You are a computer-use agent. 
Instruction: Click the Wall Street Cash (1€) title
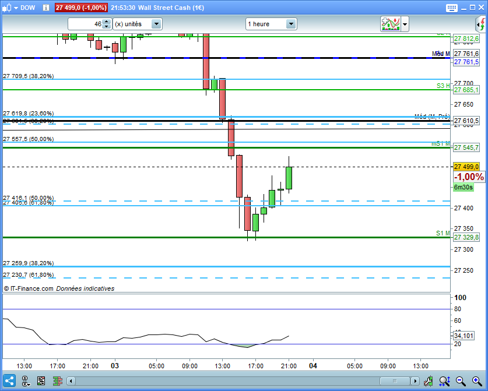[x=171, y=8]
